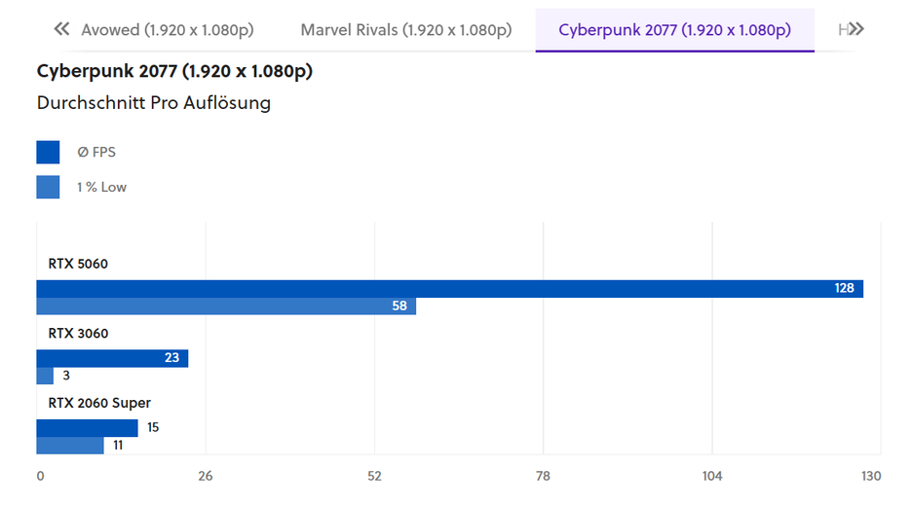Click the RTX 5060 1% low bar showing 58
913x505 pixels.
(x=225, y=307)
